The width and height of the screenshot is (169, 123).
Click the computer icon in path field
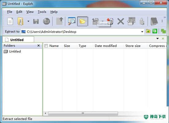coord(23,32)
